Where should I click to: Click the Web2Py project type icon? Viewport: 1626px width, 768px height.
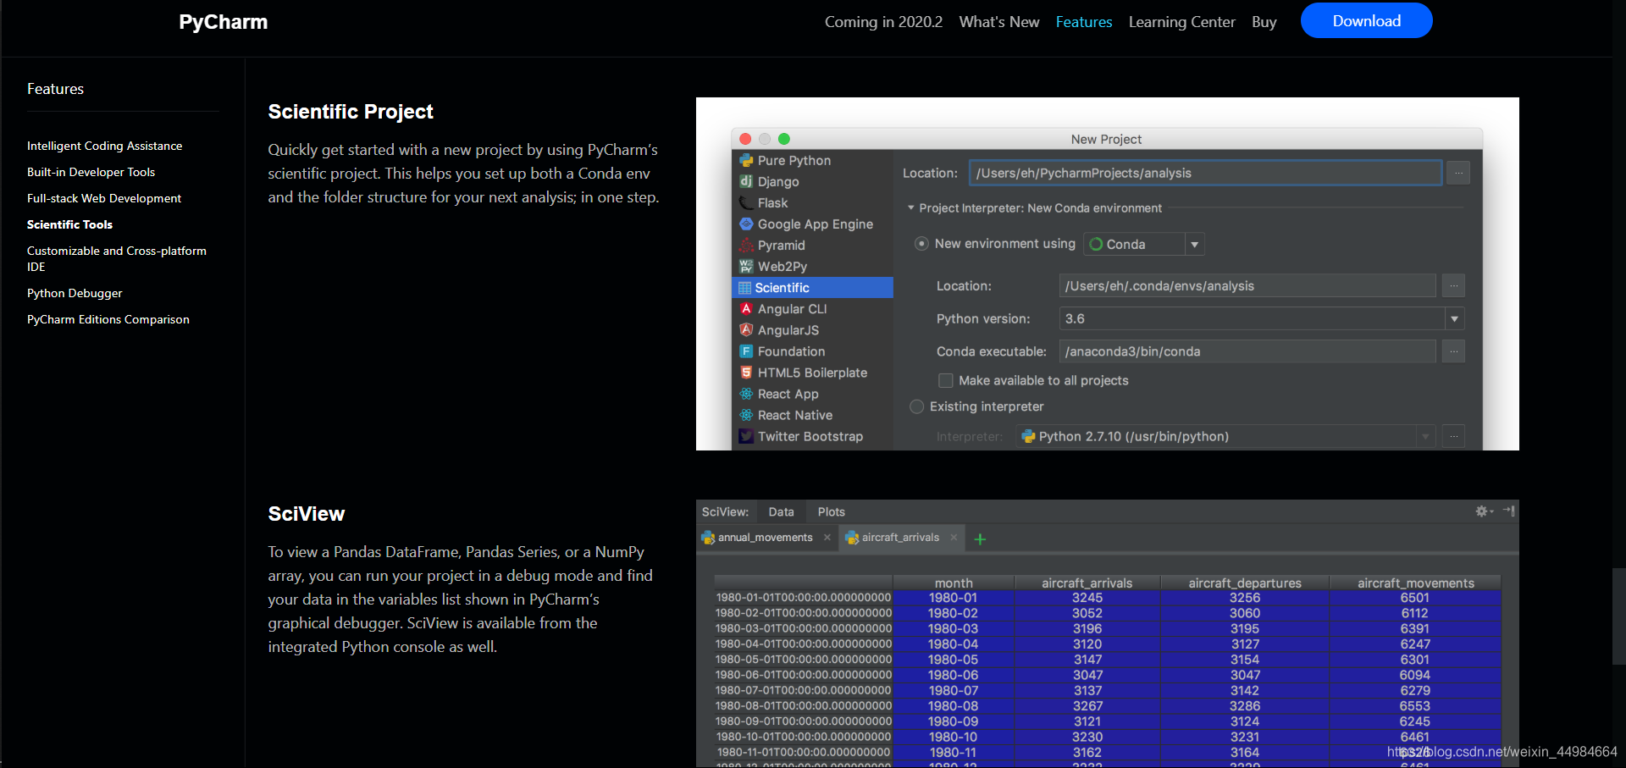pyautogui.click(x=746, y=266)
